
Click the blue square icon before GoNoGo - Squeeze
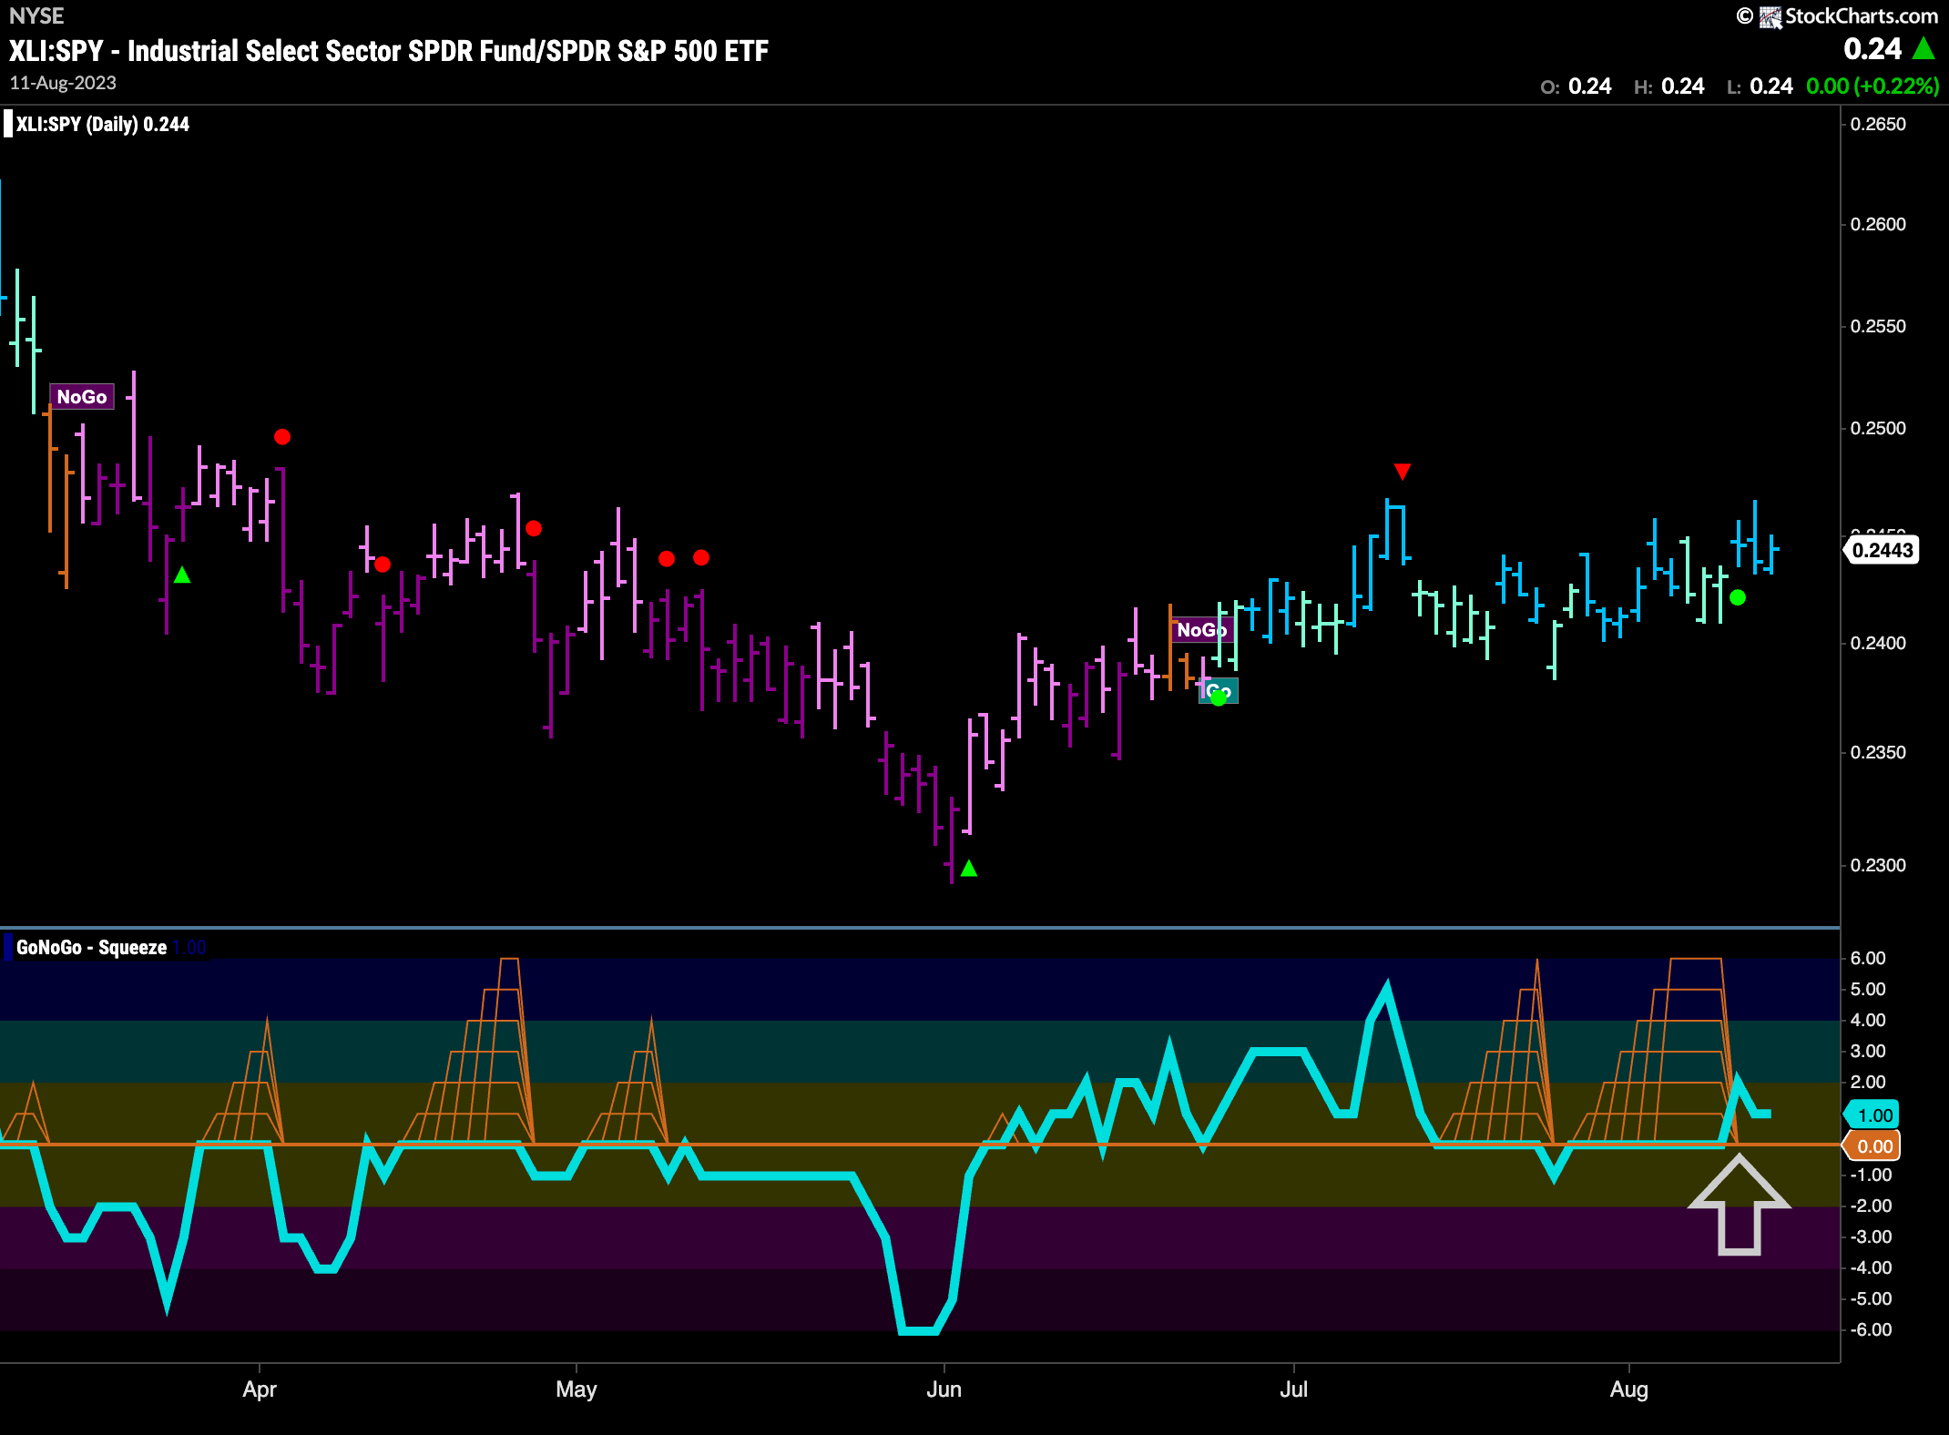[8, 947]
